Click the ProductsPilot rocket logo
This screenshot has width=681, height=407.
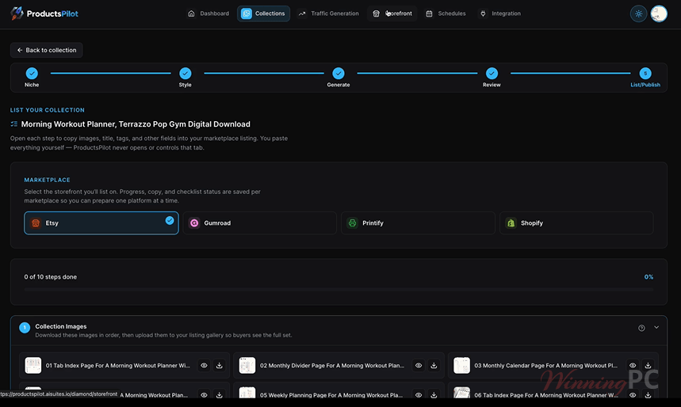coord(17,13)
